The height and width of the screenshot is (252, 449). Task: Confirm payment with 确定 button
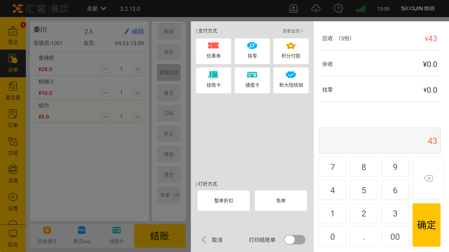(x=427, y=225)
